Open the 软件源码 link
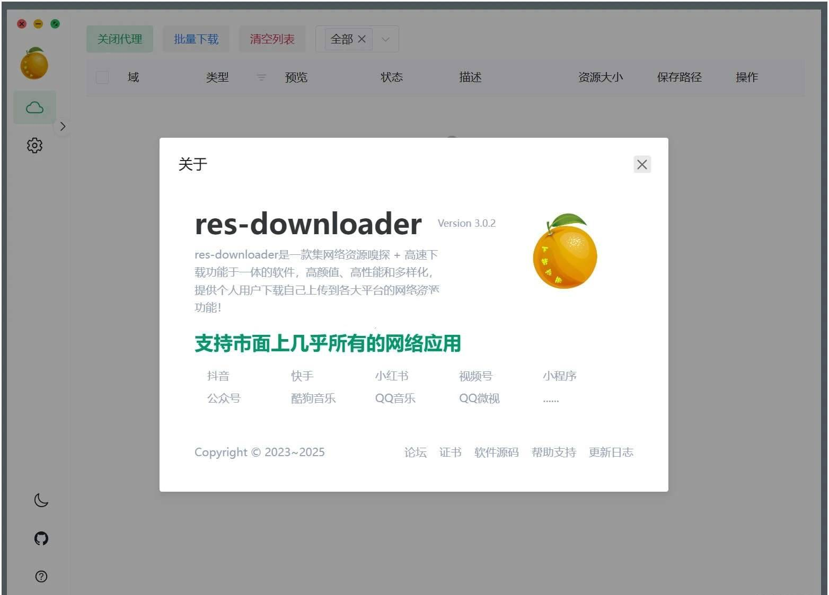 coord(496,452)
